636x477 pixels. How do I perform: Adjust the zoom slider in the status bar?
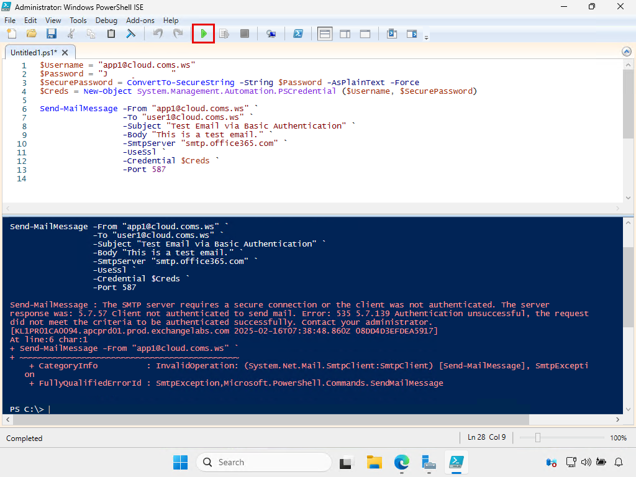[x=537, y=438]
